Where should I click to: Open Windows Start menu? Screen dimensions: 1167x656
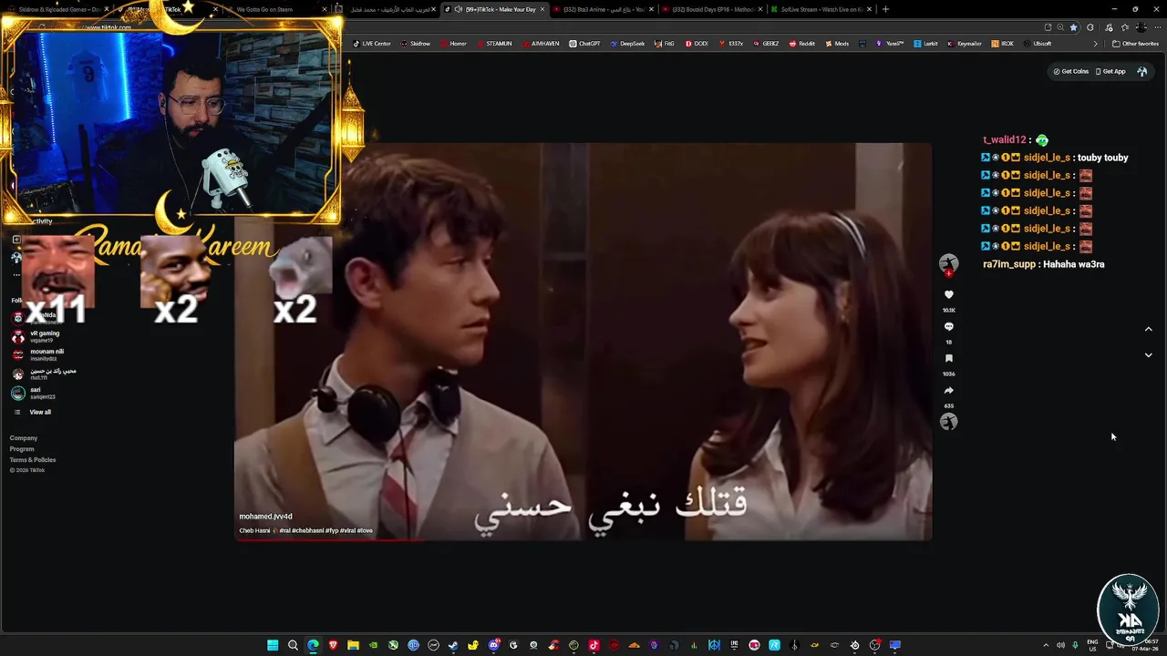(273, 645)
